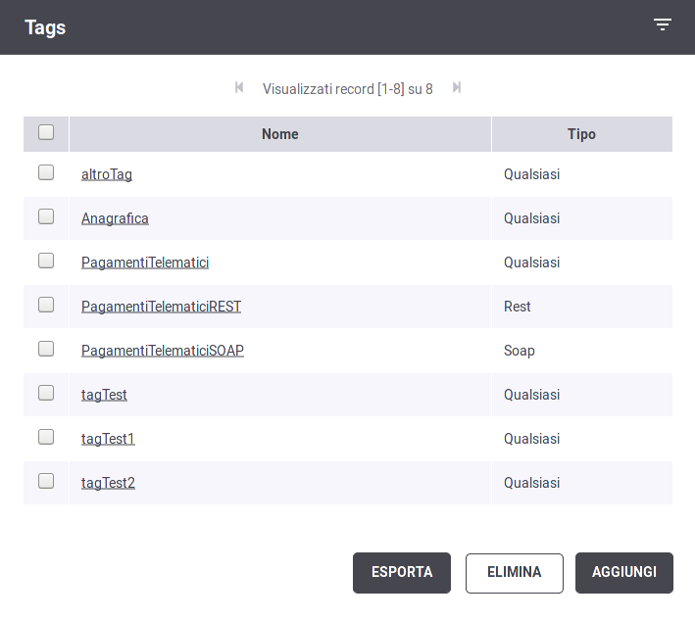Viewport: 695px width, 620px height.
Task: Click the Nome column header
Action: pyautogui.click(x=280, y=134)
